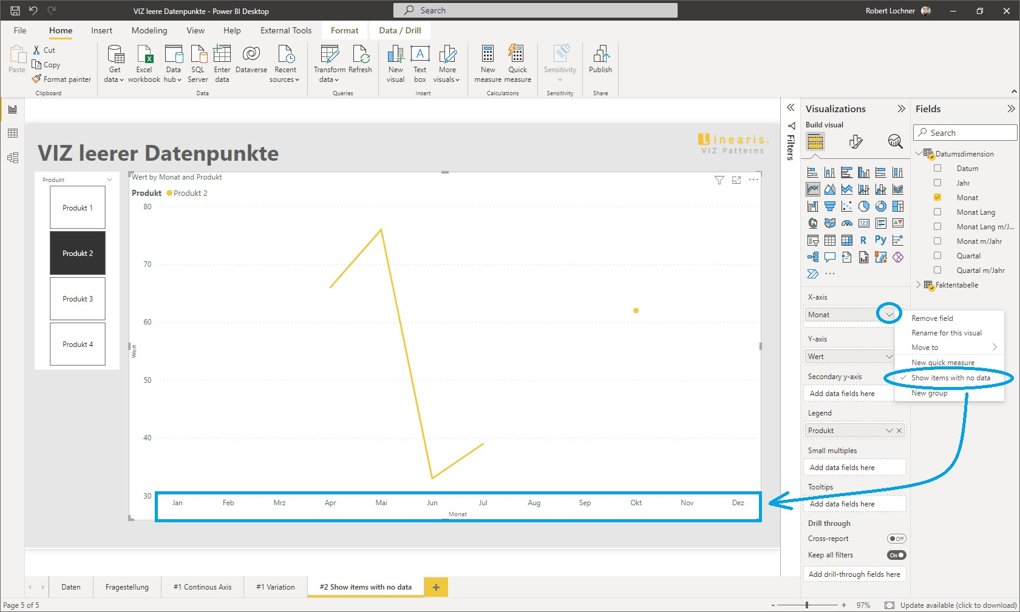1020x612 pixels.
Task: Expand the Faktentabelle table in Fields
Action: coord(919,284)
